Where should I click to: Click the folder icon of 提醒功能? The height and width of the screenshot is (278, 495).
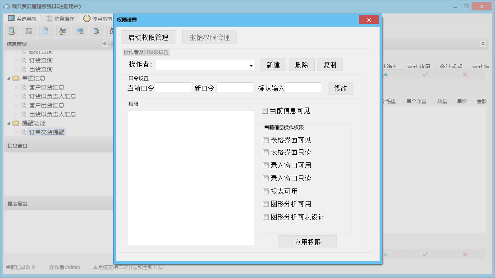[x=16, y=123]
